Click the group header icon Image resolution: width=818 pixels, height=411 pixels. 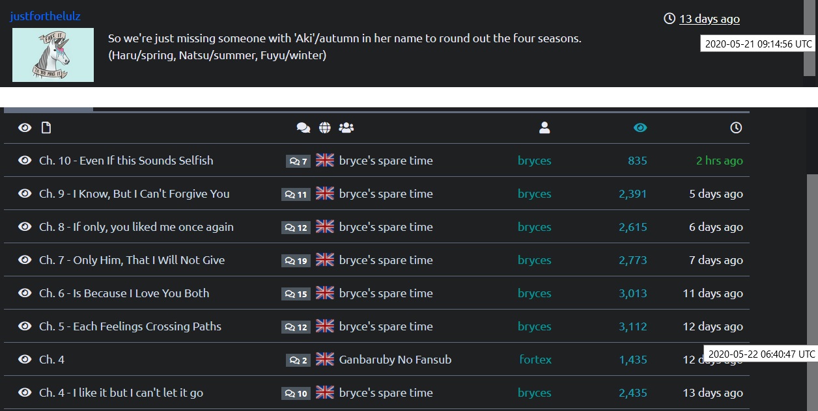pos(346,128)
